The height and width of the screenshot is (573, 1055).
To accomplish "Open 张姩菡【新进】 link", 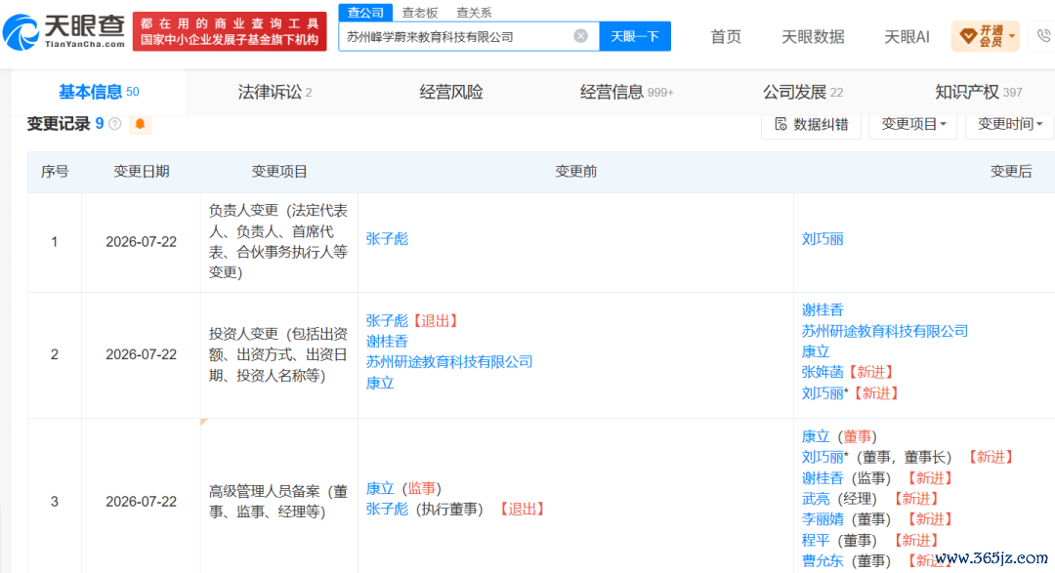I will [823, 372].
